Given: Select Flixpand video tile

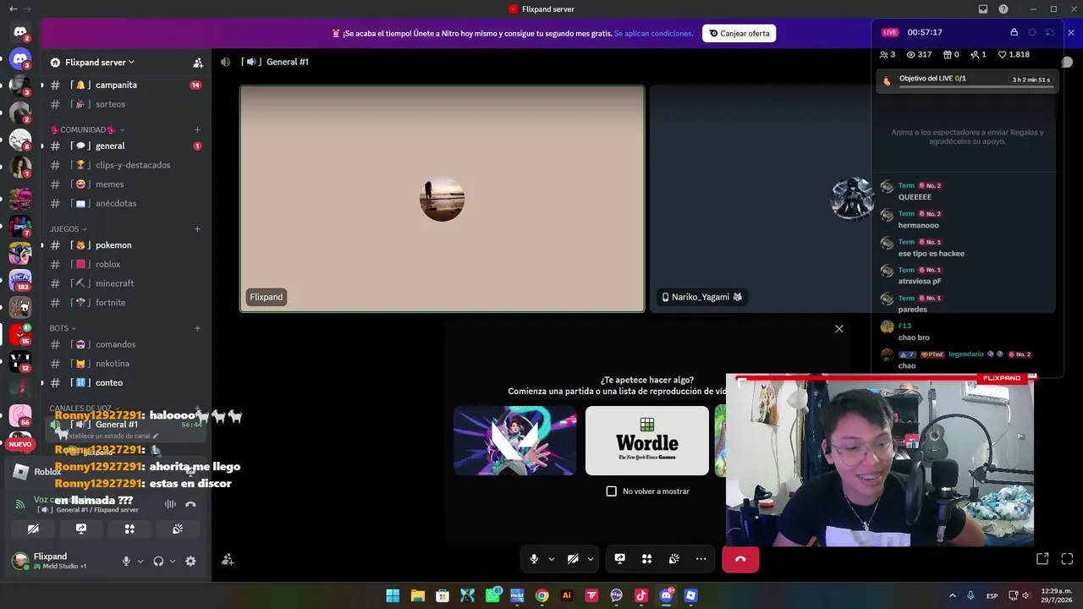Looking at the screenshot, I should point(442,199).
